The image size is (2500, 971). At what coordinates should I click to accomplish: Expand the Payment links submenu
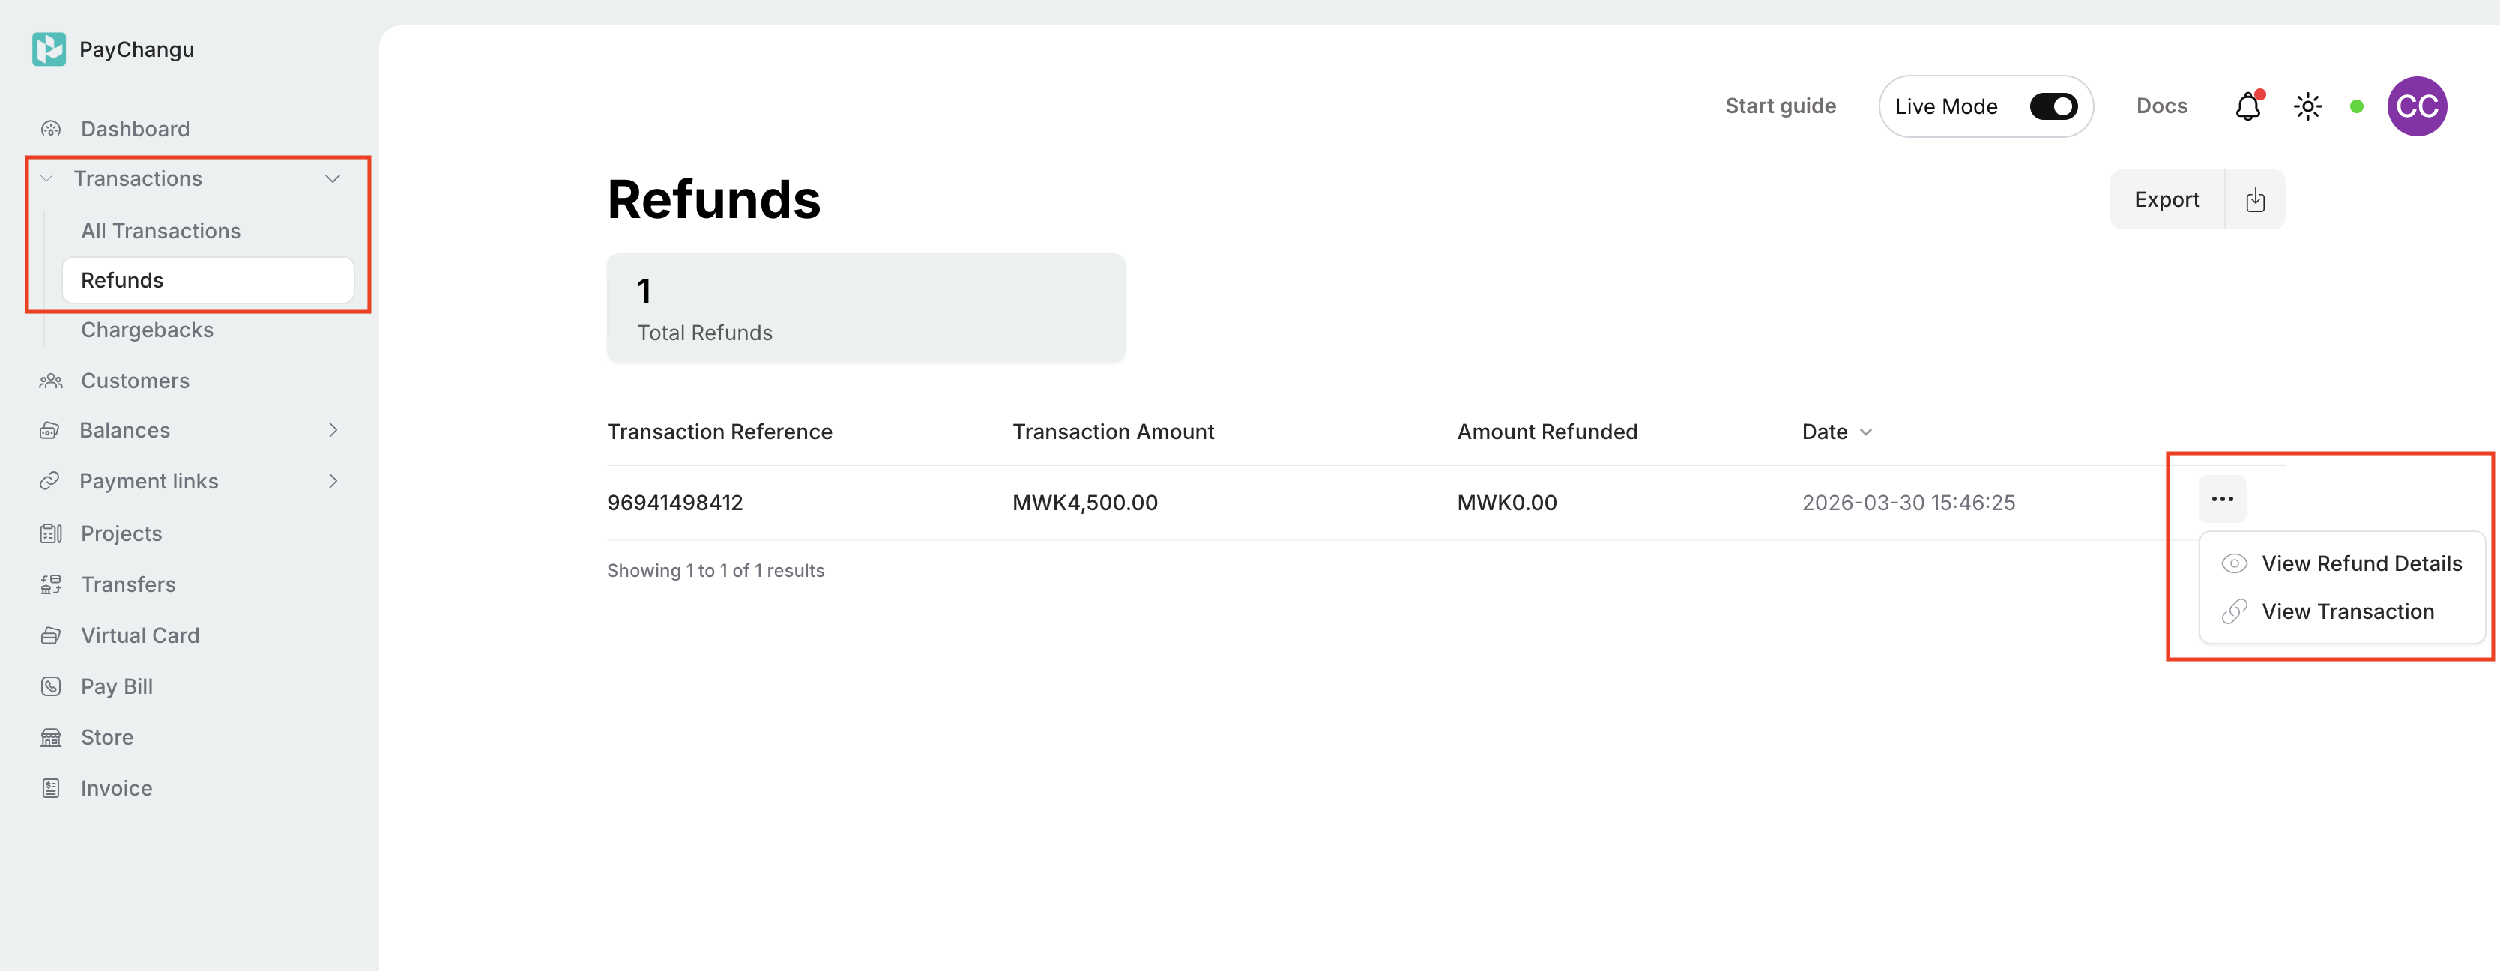click(333, 481)
